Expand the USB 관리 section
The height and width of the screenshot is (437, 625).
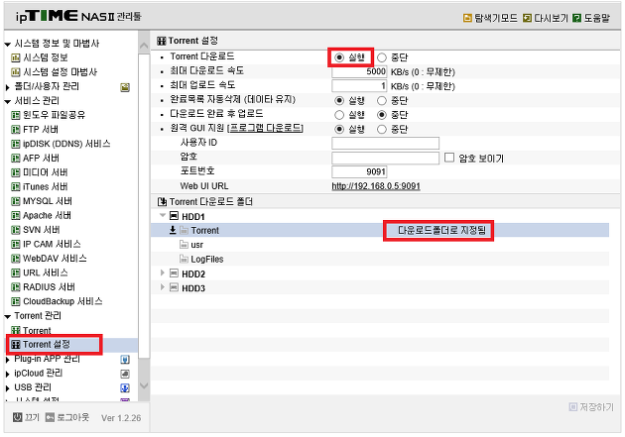pyautogui.click(x=8, y=388)
